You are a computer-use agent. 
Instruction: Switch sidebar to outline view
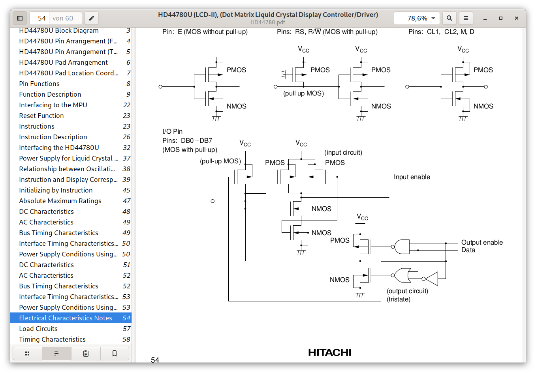point(56,353)
